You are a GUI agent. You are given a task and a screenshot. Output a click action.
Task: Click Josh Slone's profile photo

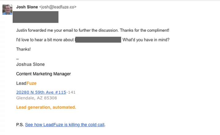7,10
